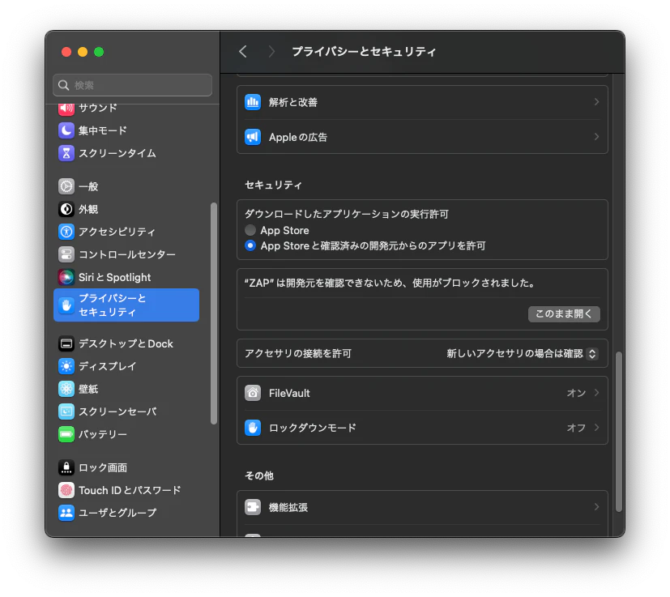Click the 外観 appearance icon
670x597 pixels.
[66, 209]
